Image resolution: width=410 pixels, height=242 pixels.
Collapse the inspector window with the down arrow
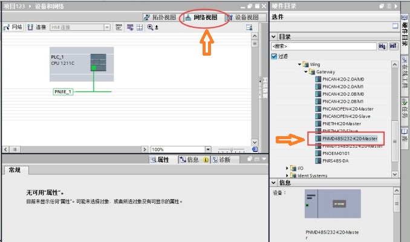[264, 159]
